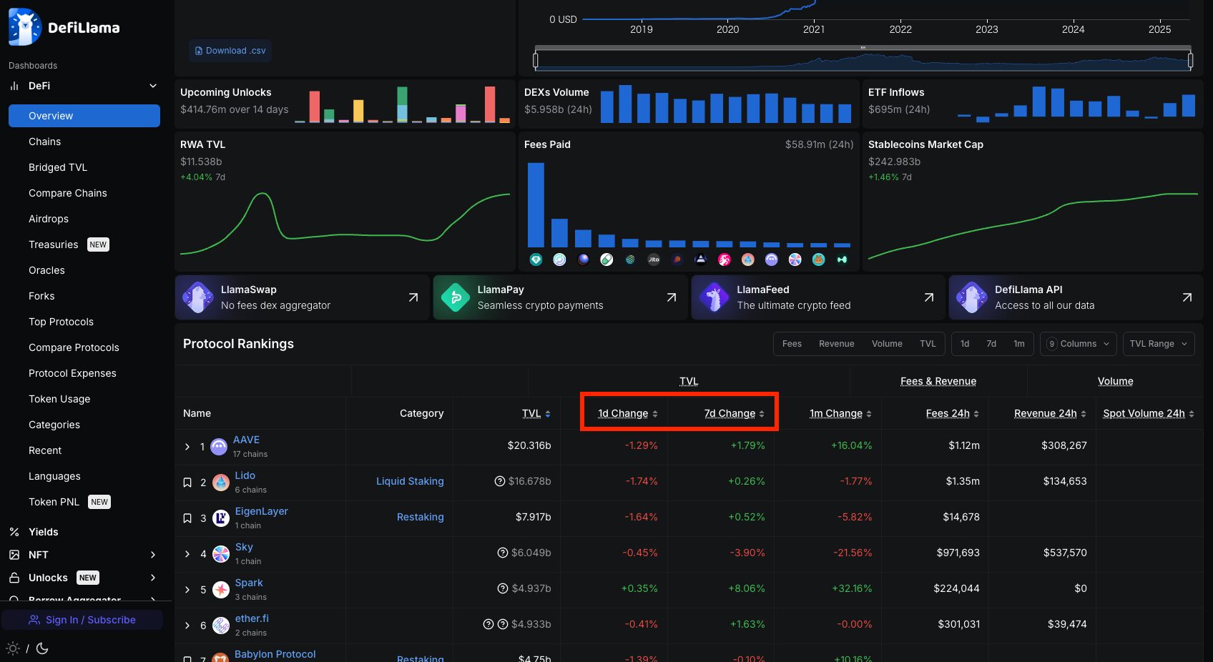Click the LlamaFeed llama logo
The height and width of the screenshot is (662, 1213).
(714, 297)
